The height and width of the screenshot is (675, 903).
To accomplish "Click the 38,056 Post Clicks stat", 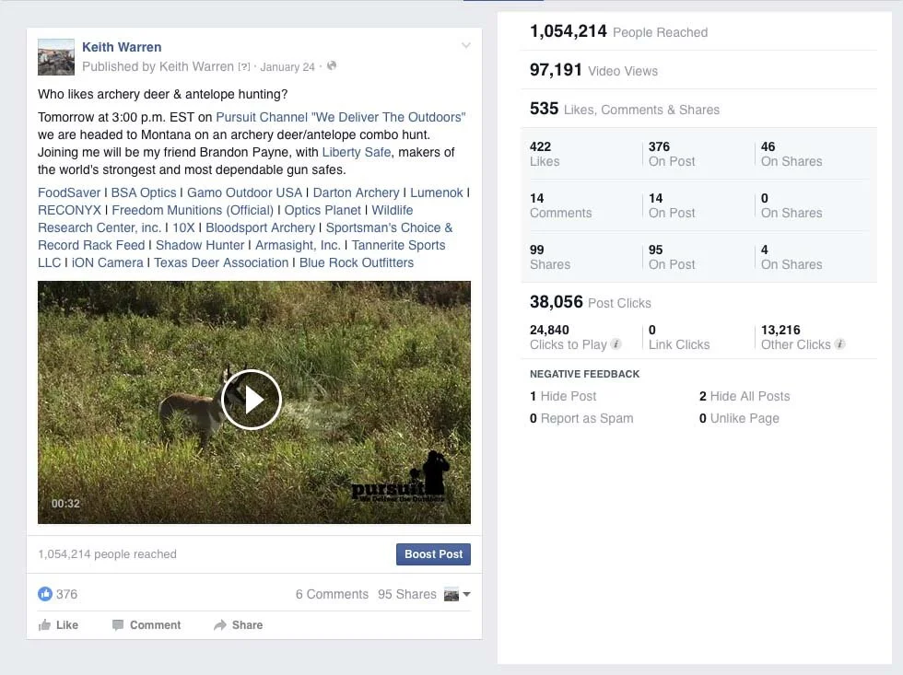I will coord(591,302).
